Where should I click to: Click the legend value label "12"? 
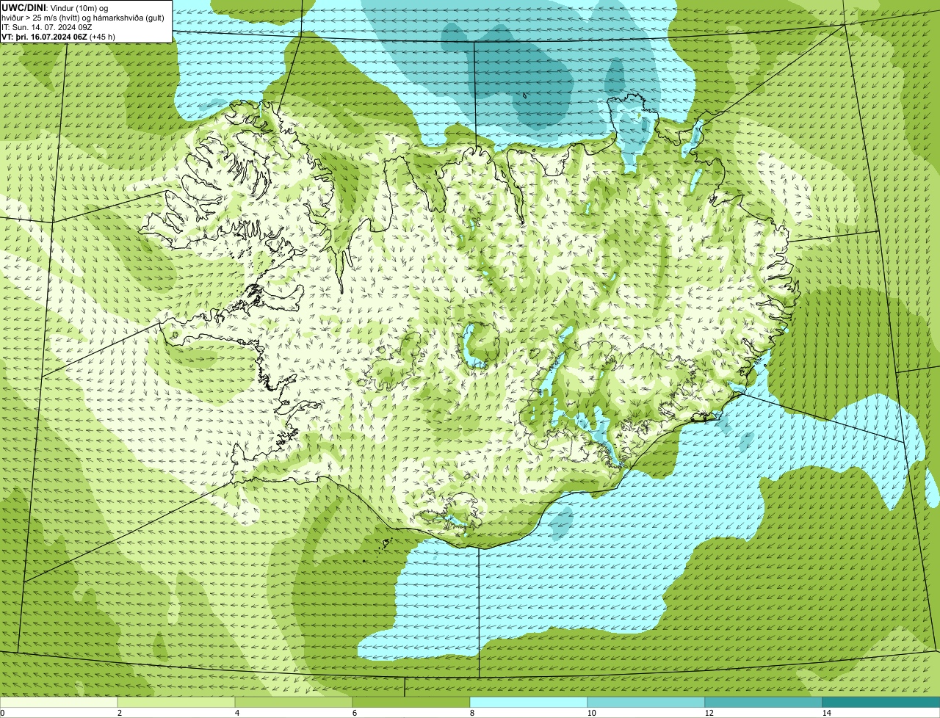coord(709,713)
